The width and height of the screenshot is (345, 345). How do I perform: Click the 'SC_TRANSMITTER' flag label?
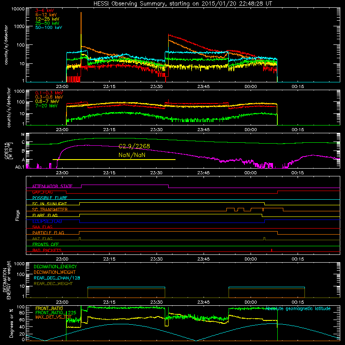click(50, 210)
